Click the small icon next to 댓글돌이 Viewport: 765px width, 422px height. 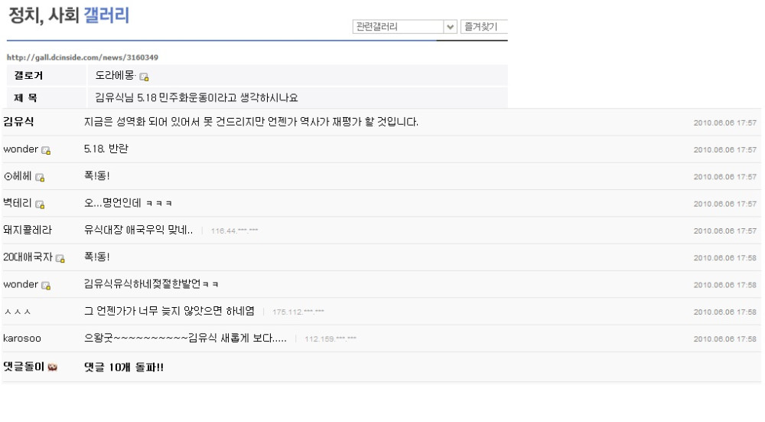tap(53, 368)
